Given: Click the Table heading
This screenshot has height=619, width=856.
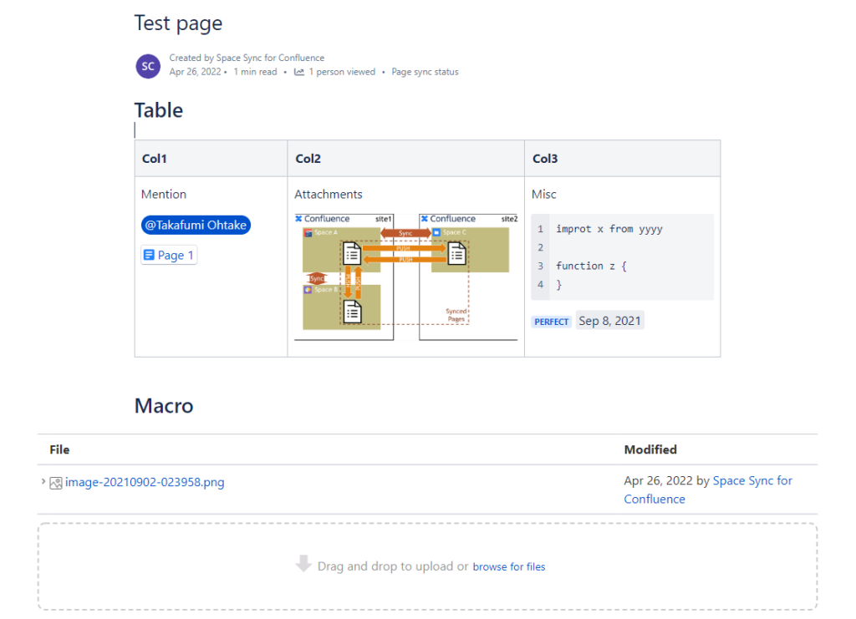Looking at the screenshot, I should pos(159,110).
